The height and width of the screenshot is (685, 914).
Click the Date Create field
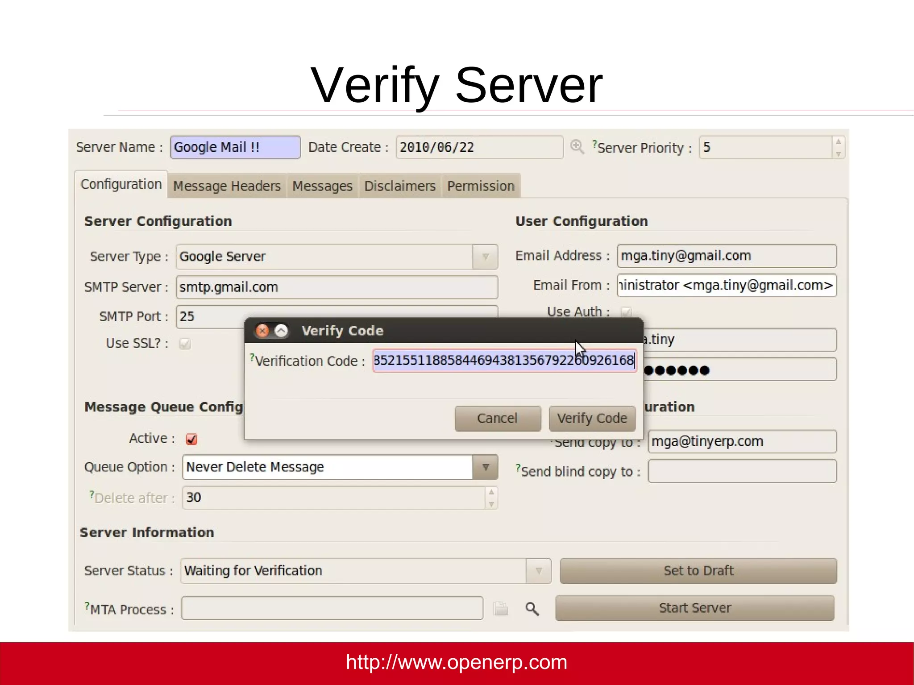pyautogui.click(x=479, y=147)
